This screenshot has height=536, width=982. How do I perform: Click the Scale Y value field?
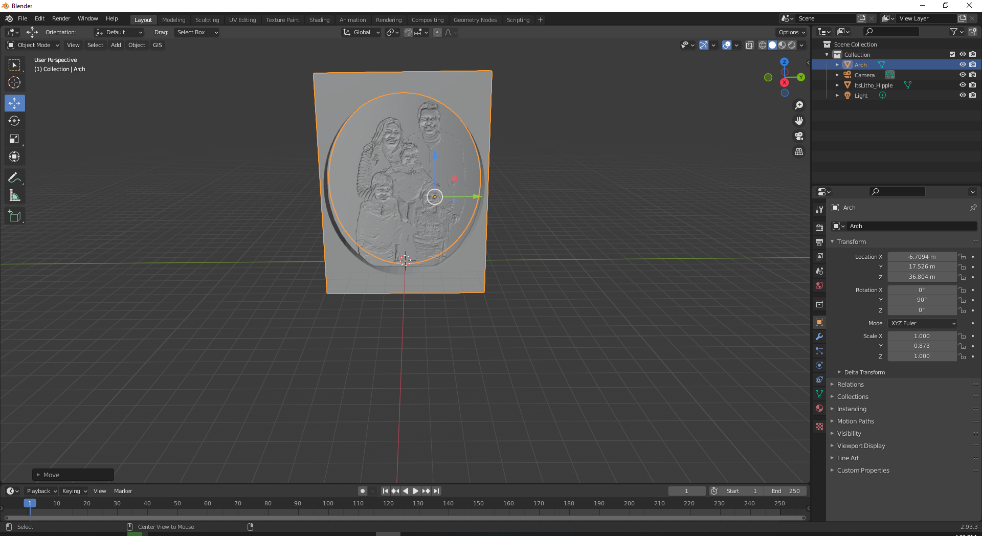click(x=922, y=346)
